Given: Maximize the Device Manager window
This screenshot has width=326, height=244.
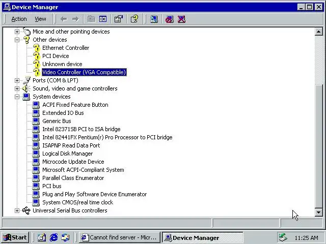Looking at the screenshot, I should 309,7.
